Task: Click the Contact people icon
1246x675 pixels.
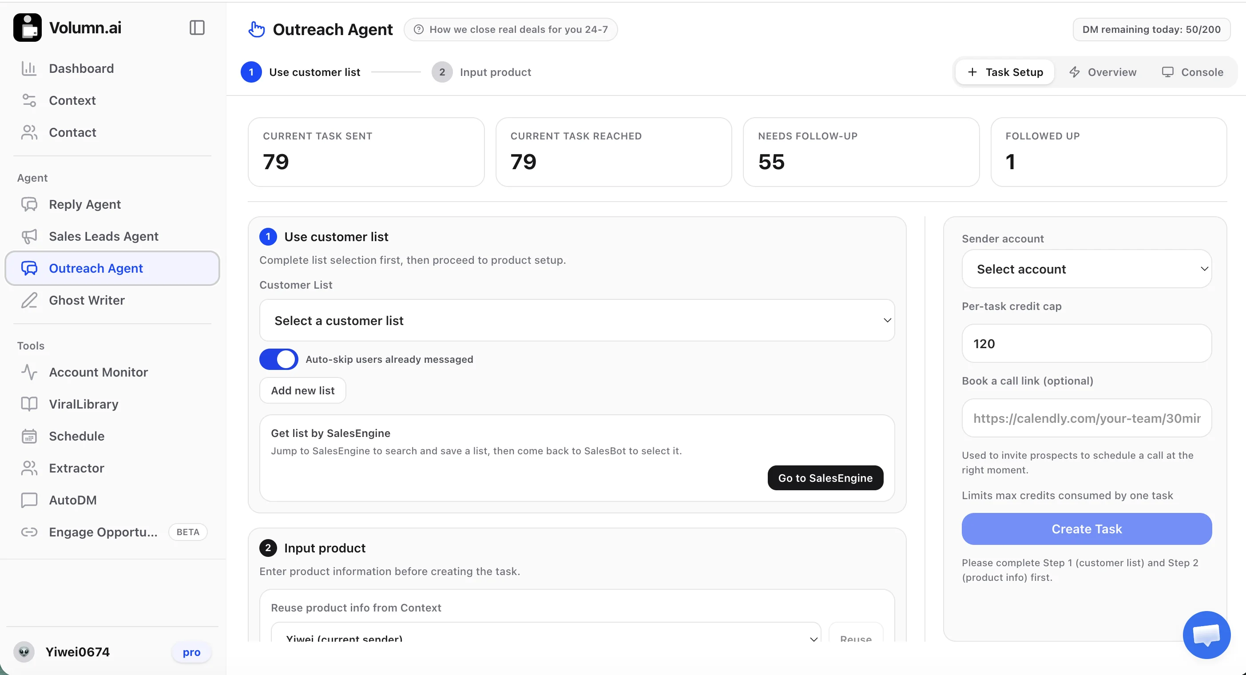Action: [29, 133]
